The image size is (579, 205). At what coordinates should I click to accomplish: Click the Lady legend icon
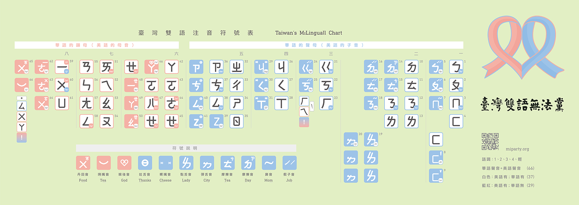tap(186, 163)
